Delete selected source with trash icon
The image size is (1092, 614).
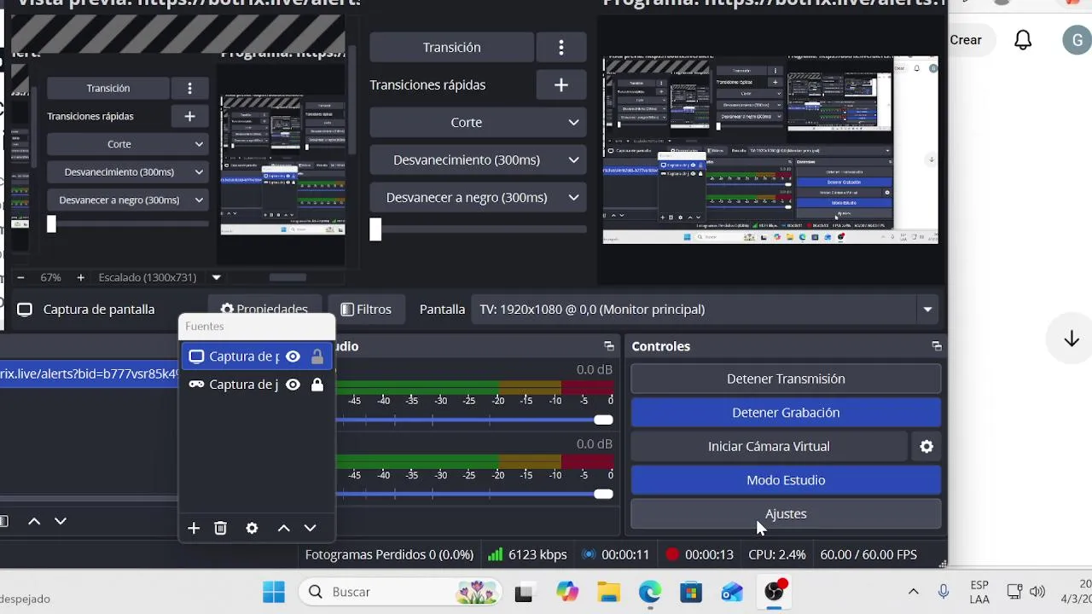click(220, 528)
